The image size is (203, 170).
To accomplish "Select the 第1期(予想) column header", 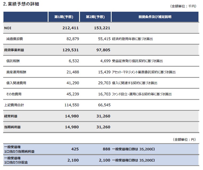I will pyautogui.click(x=64, y=17).
